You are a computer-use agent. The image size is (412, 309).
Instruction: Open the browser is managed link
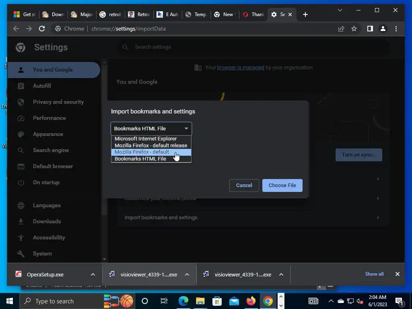pos(241,68)
